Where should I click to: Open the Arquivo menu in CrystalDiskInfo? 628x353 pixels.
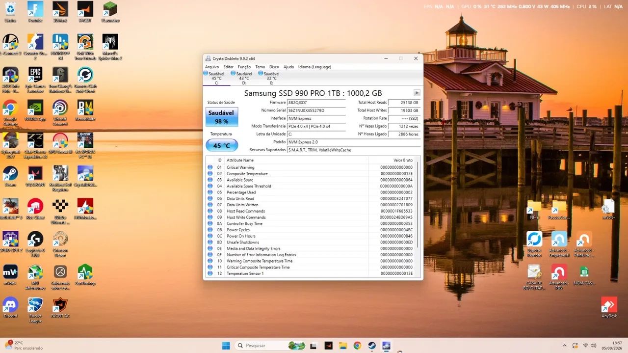coord(212,67)
